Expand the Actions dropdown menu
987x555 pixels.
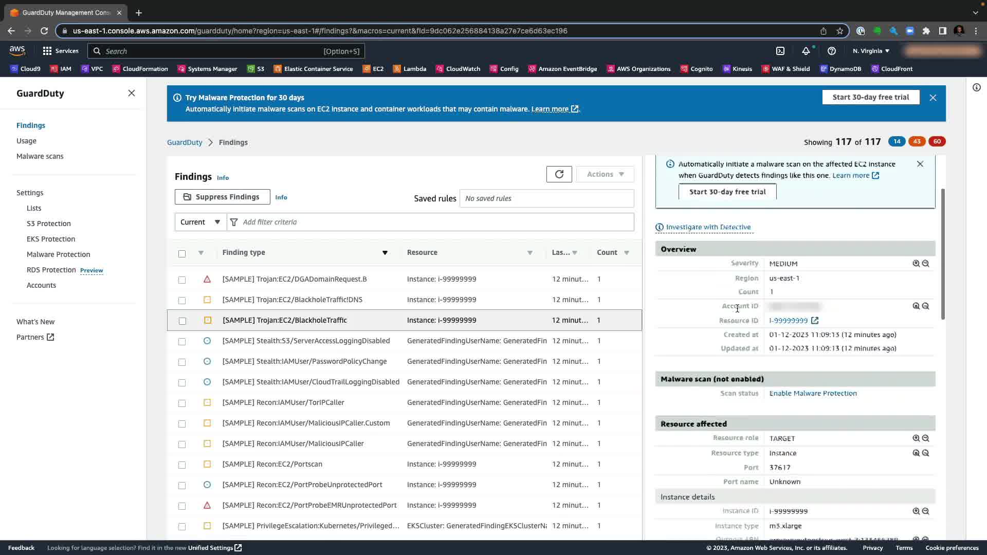(x=605, y=174)
